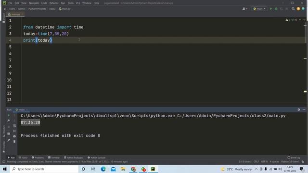Open the main run configuration dropdown

[259, 9]
